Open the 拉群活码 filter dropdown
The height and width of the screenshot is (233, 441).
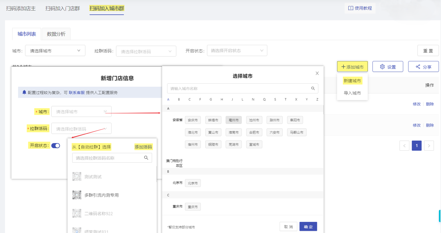(x=146, y=51)
